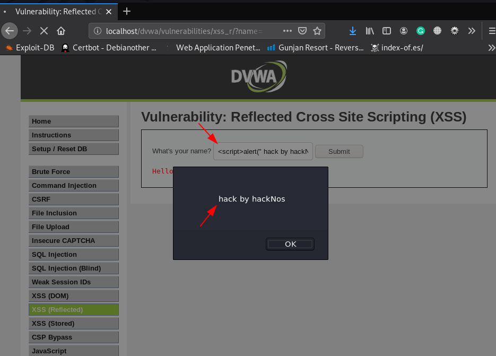The height and width of the screenshot is (356, 496).
Task: Open File Inclusion page
Action: (73, 213)
